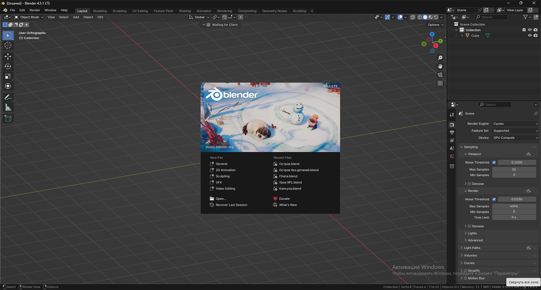Toggle X-ray view icon
The image size is (541, 290).
pyautogui.click(x=413, y=17)
